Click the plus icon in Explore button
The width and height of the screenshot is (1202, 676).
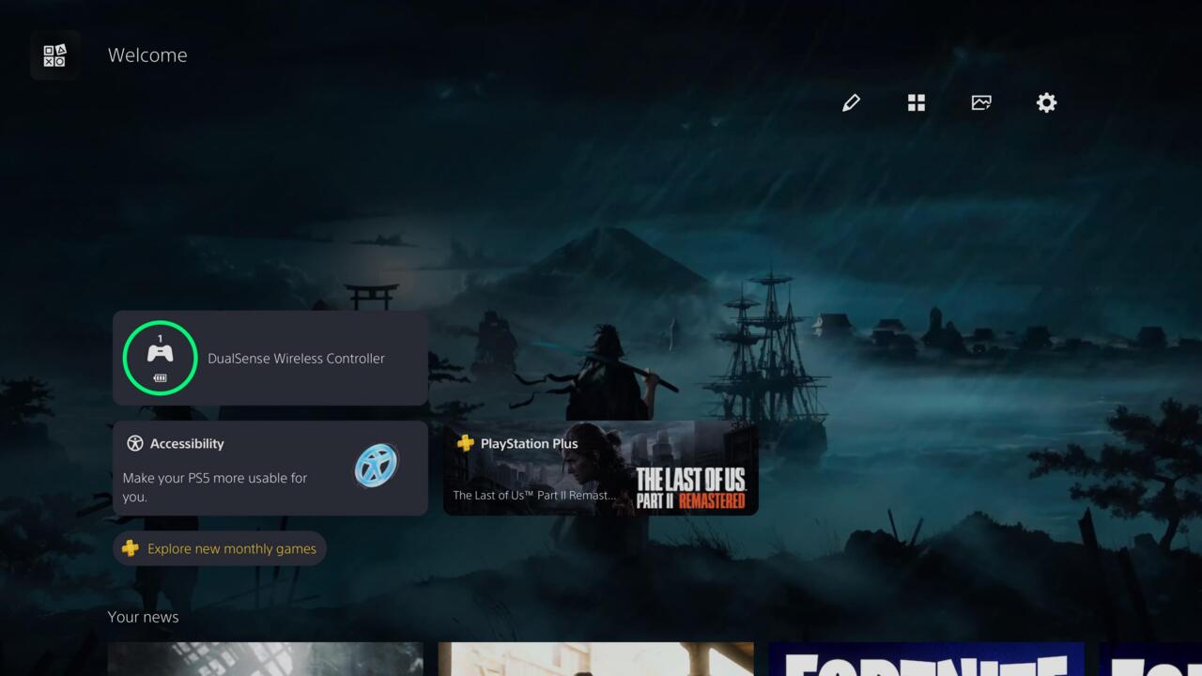[131, 548]
